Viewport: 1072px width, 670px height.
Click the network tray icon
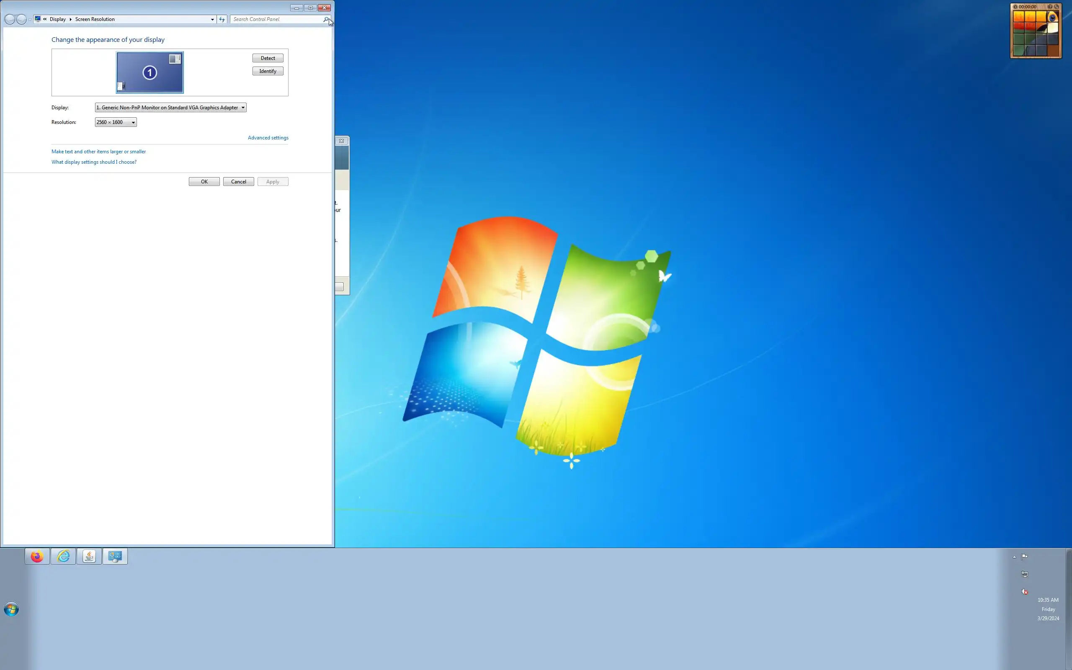1025,574
